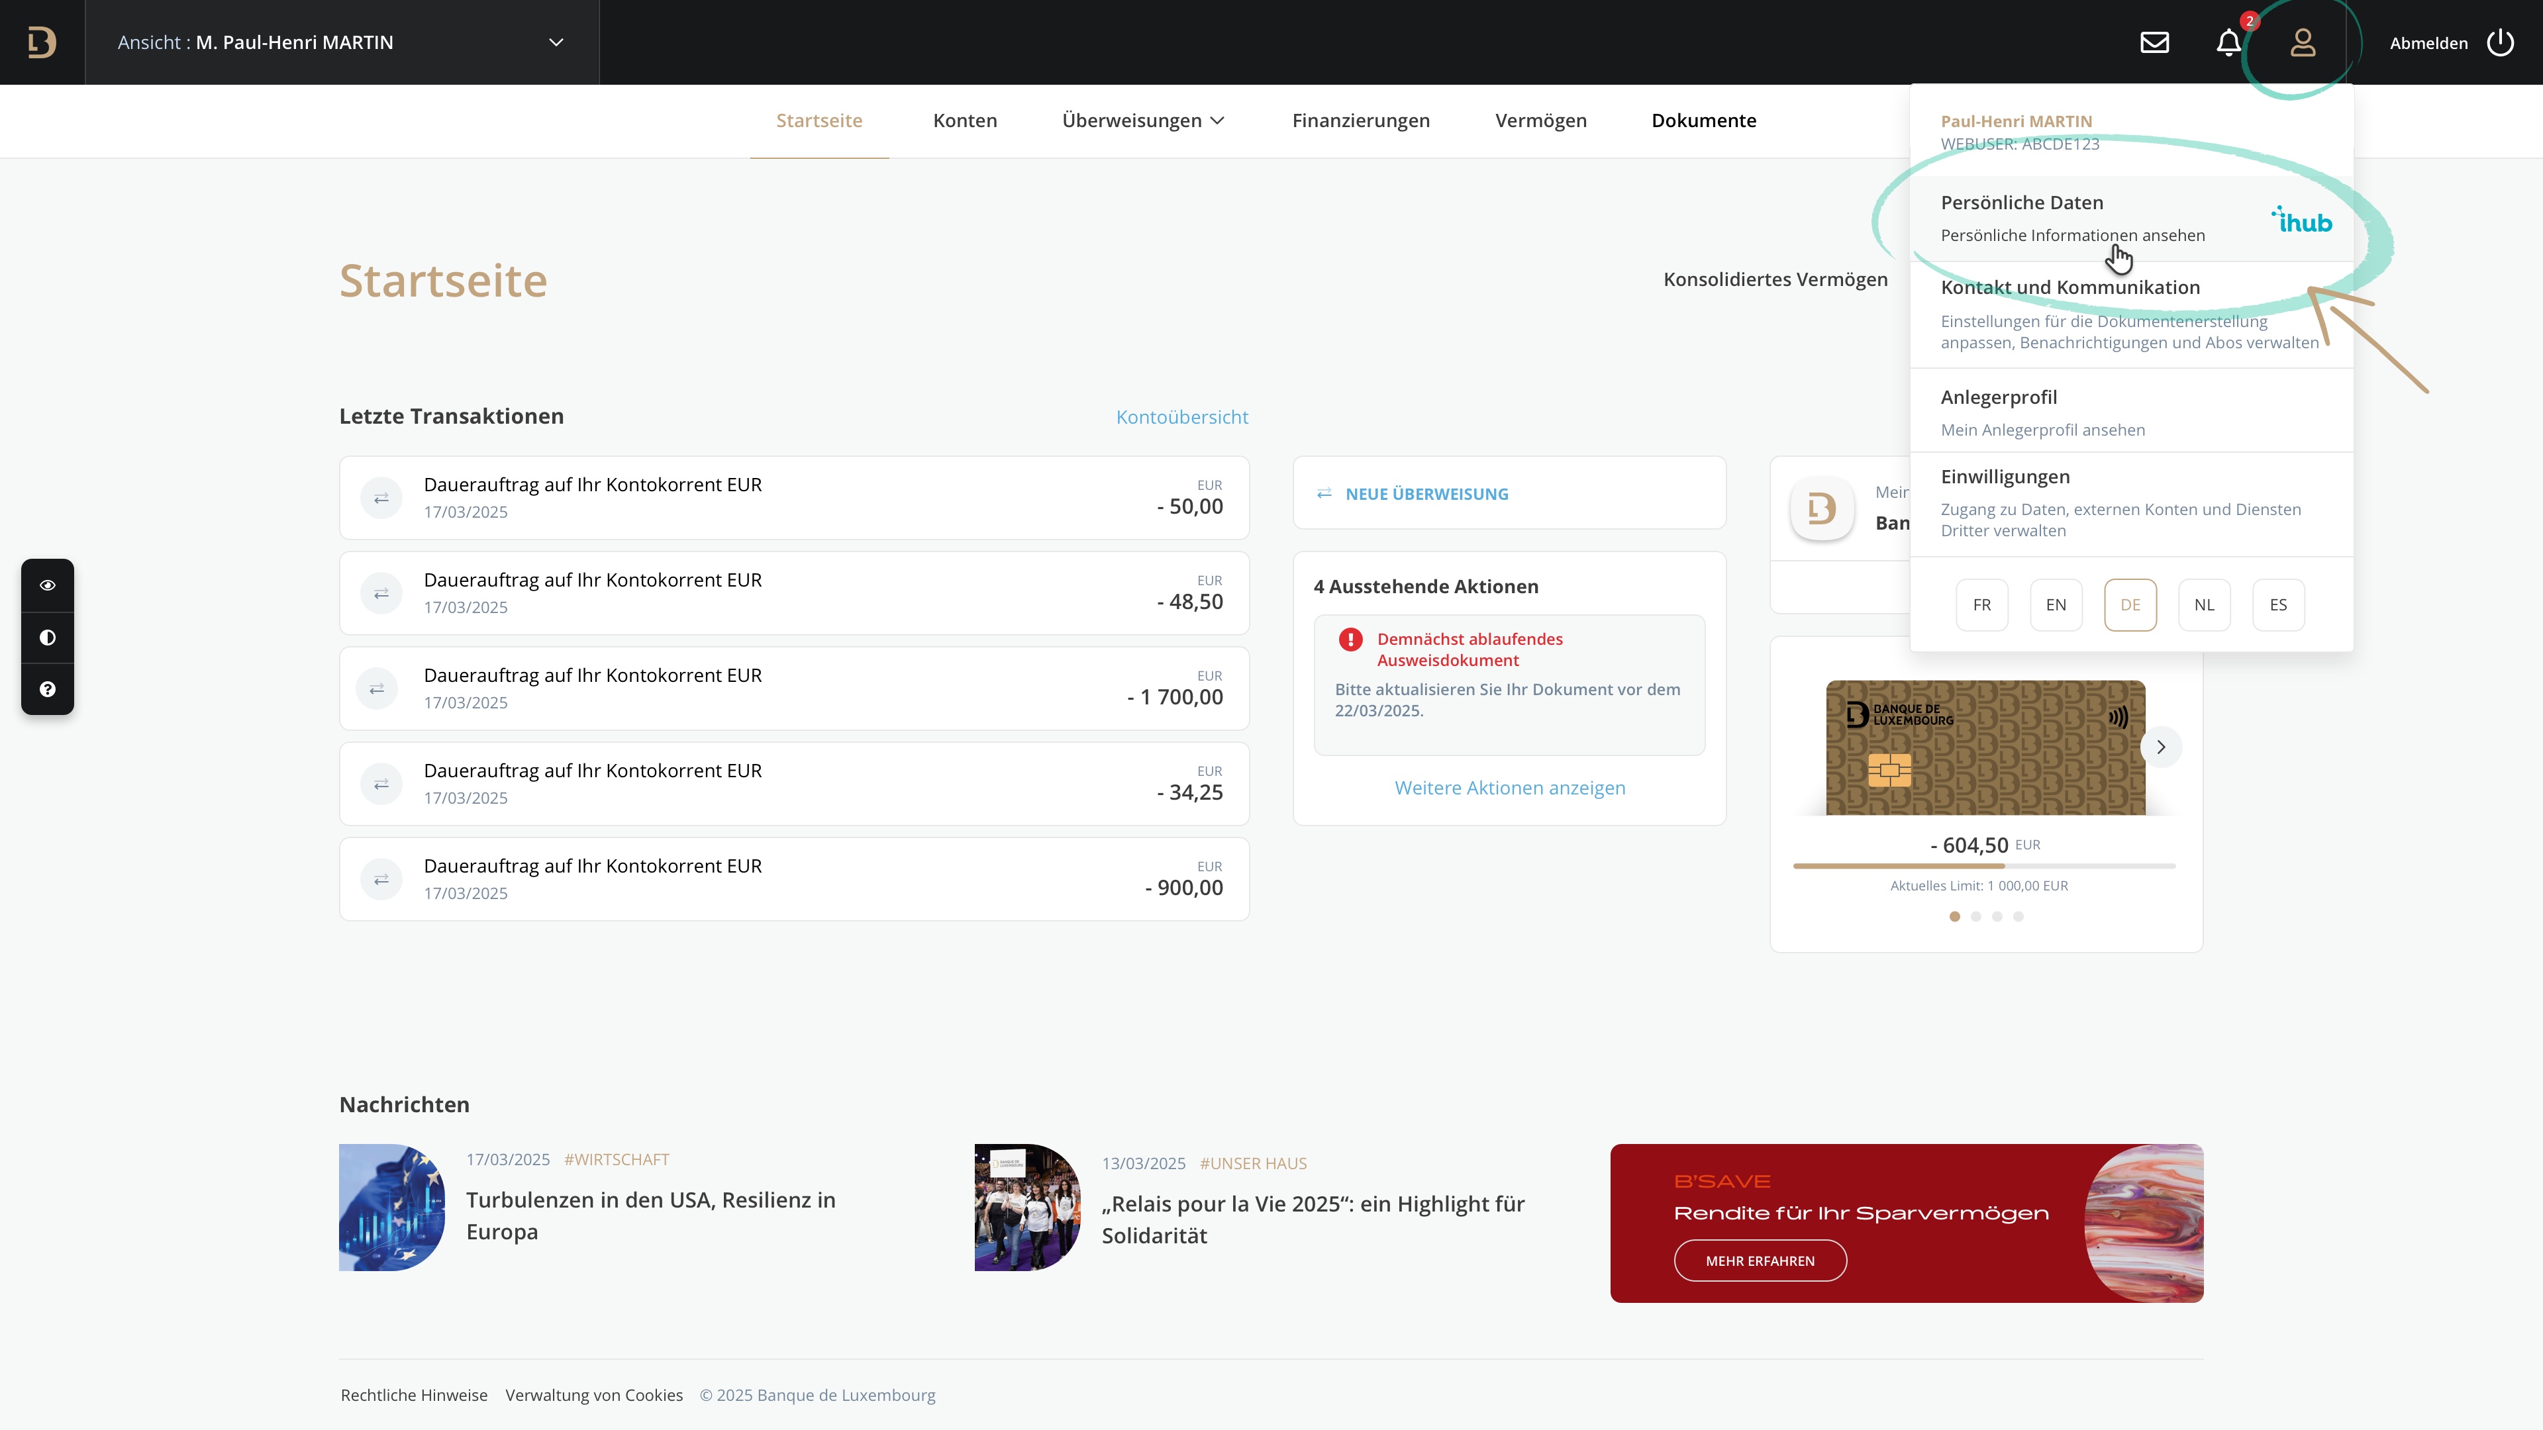Image resolution: width=2543 pixels, height=1430 pixels.
Task: Toggle the contrast mode icon in side panel
Action: pos(48,638)
